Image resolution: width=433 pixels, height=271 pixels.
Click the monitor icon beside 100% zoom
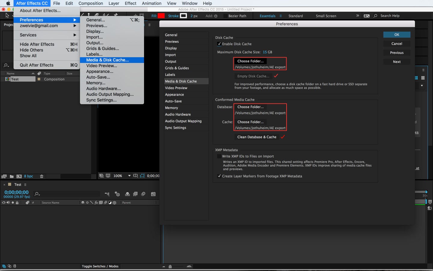point(108,176)
